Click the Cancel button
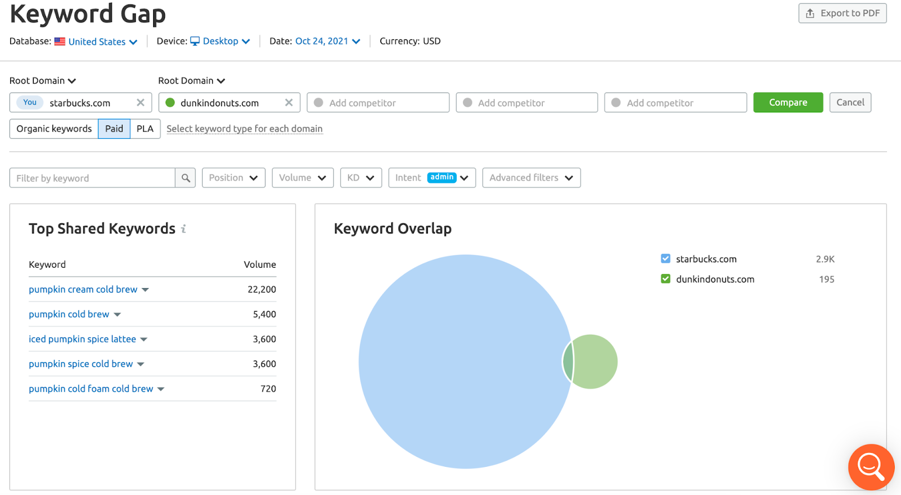The image size is (901, 495). coord(850,102)
